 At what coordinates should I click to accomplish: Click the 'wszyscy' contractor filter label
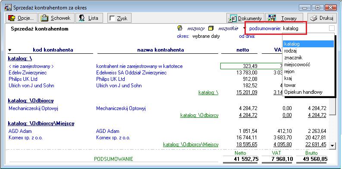click(196, 28)
